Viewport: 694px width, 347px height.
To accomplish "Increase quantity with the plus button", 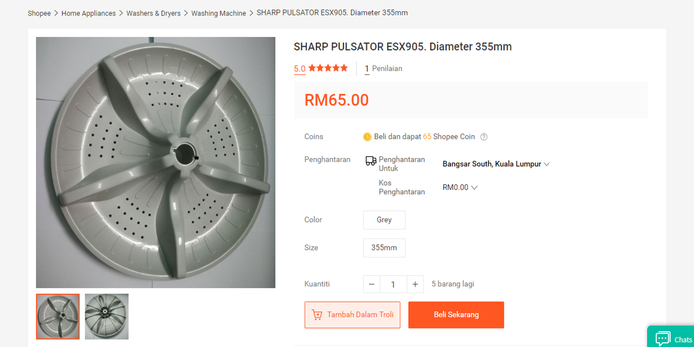I will 415,284.
